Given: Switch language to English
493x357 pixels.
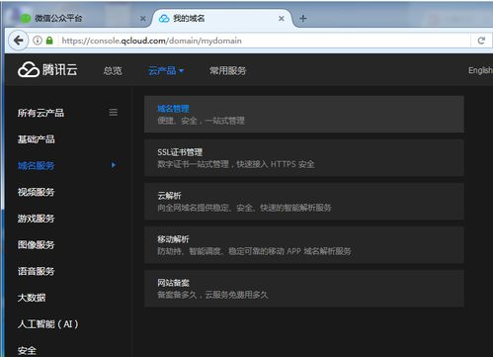Looking at the screenshot, I should point(480,70).
